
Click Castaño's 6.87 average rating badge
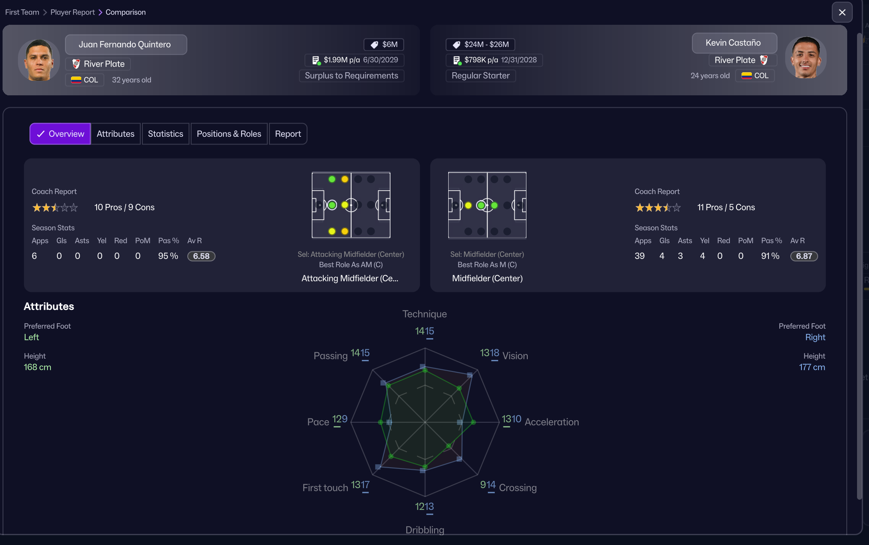click(x=804, y=256)
